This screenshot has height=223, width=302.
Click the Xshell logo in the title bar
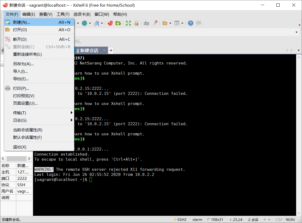(5, 5)
